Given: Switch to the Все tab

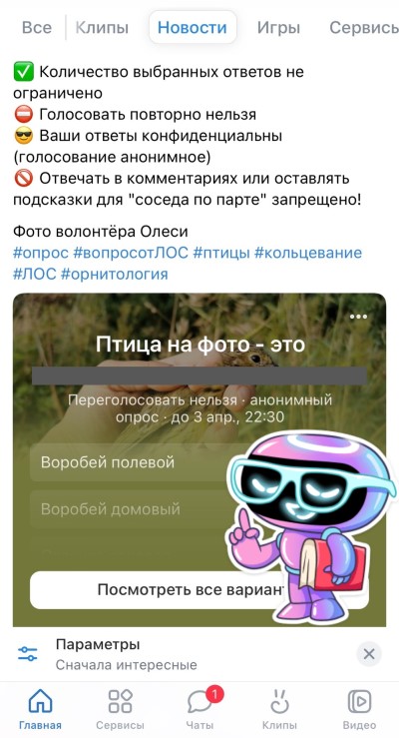Looking at the screenshot, I should (x=37, y=27).
